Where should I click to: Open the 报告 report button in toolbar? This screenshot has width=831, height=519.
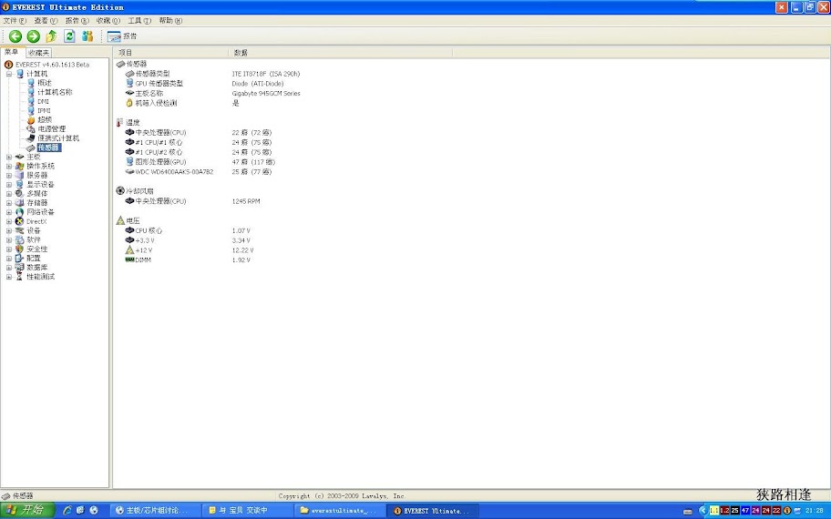(x=122, y=36)
